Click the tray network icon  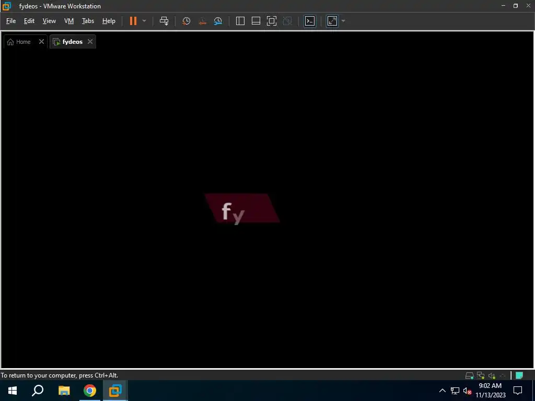[x=455, y=391]
